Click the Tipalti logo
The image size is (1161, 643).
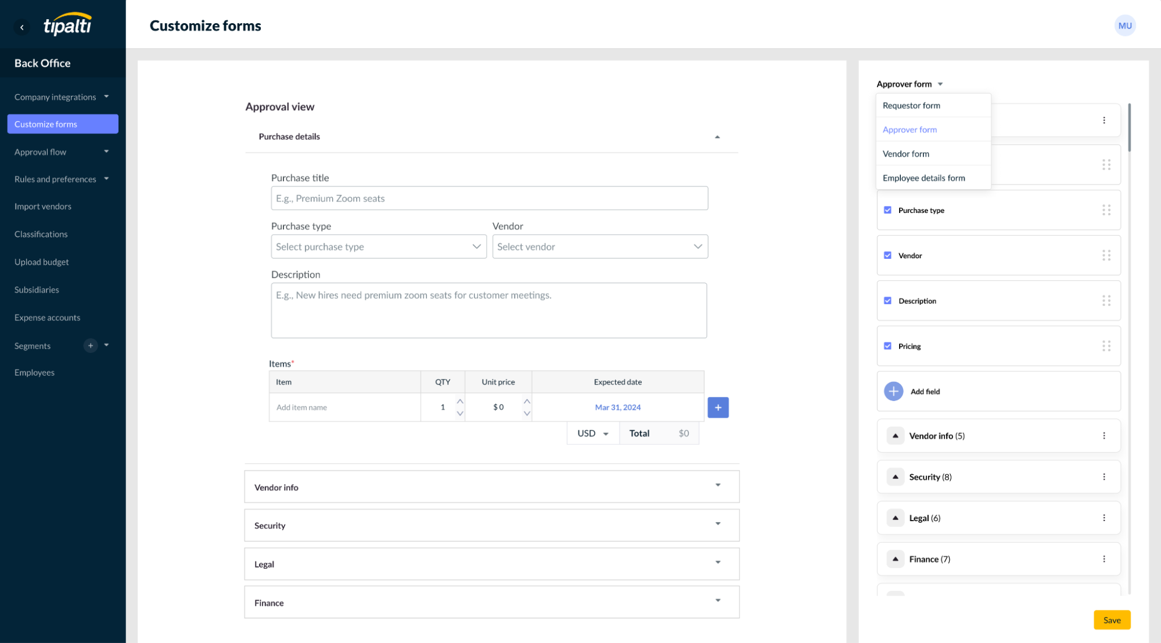[68, 24]
